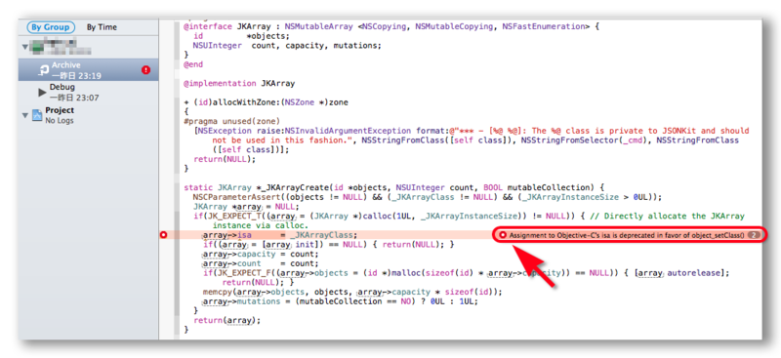Click the '#pragma unused(zone)' line
The height and width of the screenshot is (358, 781).
click(232, 121)
